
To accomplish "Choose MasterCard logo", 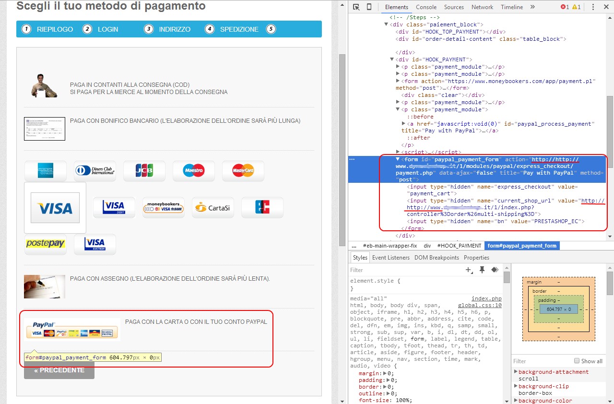I will point(243,170).
